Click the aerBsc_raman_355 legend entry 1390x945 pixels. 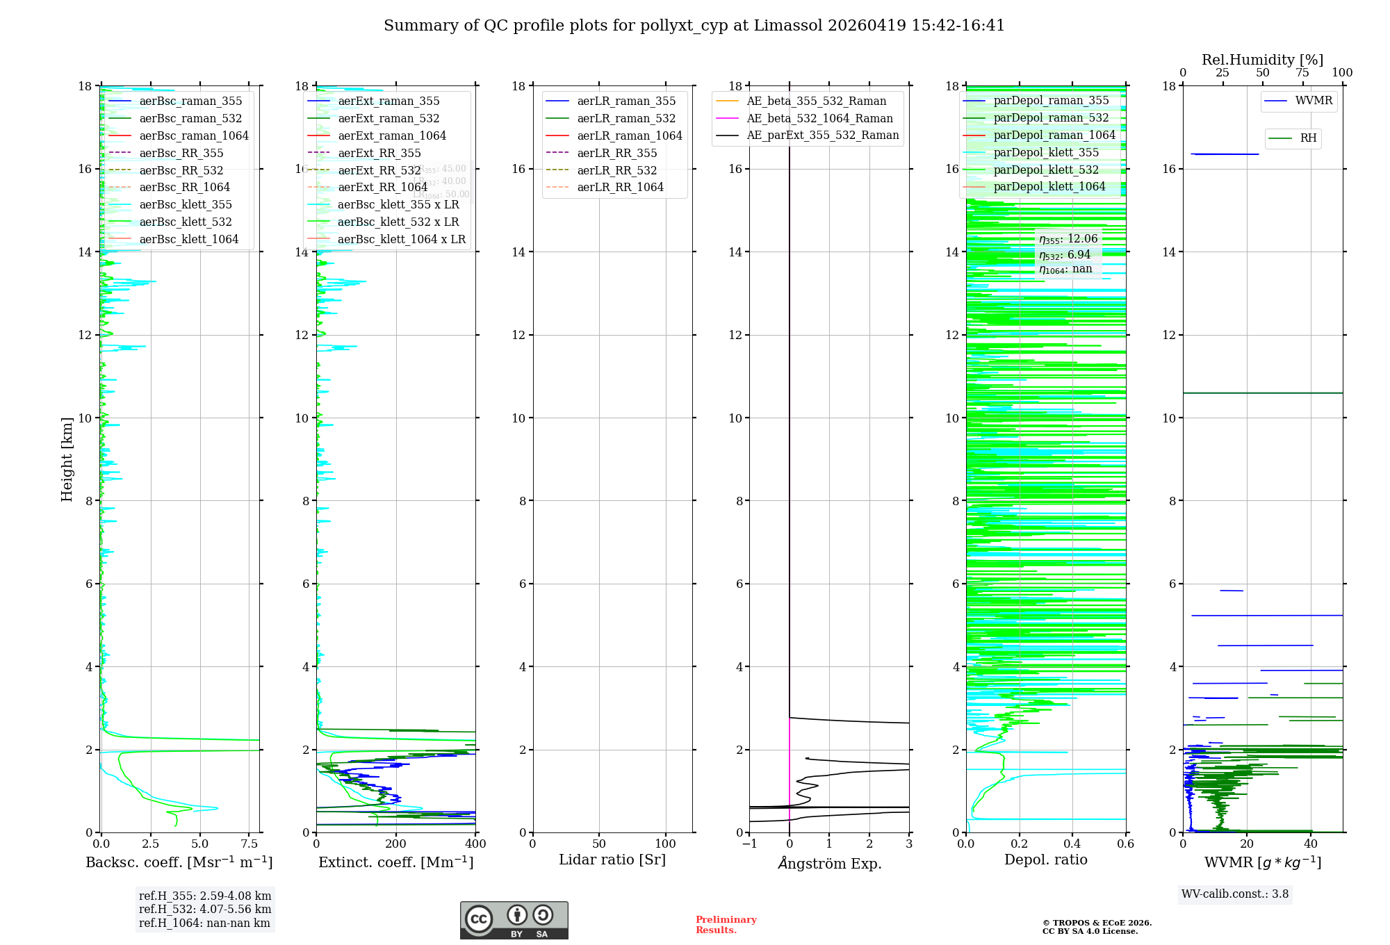(190, 101)
